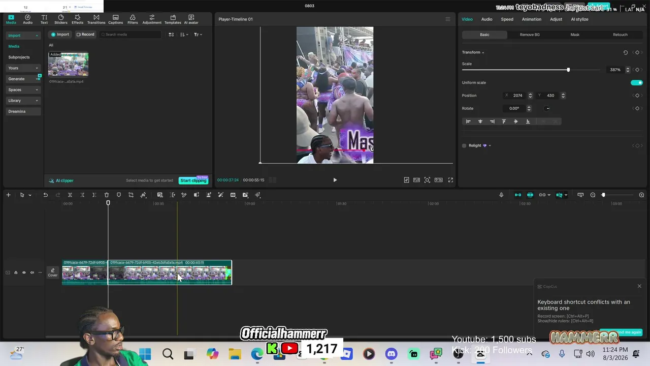The height and width of the screenshot is (366, 650).
Task: Click the Rotate dial knob
Action: [x=547, y=108]
